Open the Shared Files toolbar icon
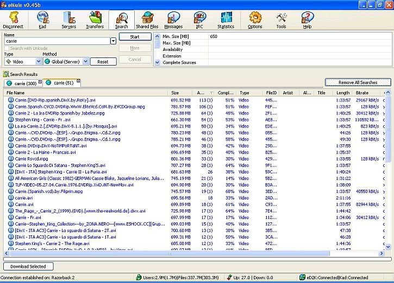Image resolution: width=394 pixels, height=283 pixels. 147,20
